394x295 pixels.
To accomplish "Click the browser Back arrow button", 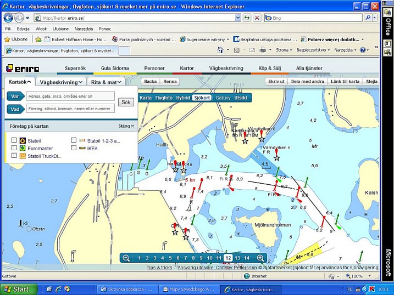I will click(x=8, y=18).
